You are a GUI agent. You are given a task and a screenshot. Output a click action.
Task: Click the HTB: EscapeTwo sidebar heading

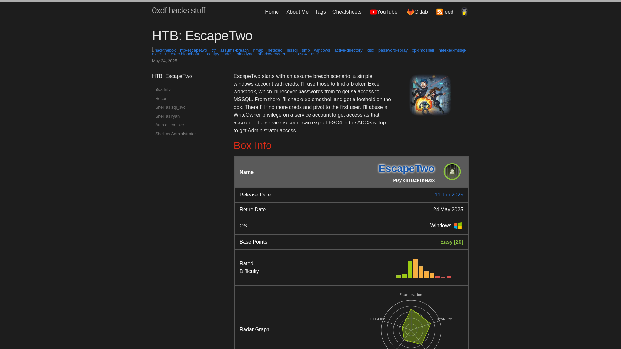[x=172, y=76]
